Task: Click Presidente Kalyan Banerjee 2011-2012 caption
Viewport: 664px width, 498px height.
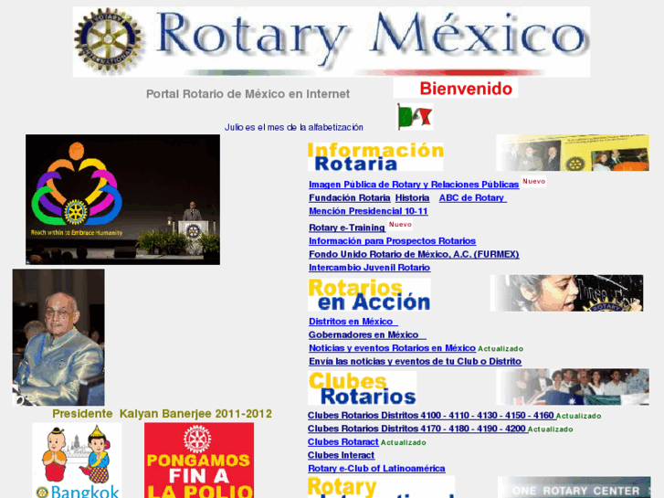Action: coord(163,414)
